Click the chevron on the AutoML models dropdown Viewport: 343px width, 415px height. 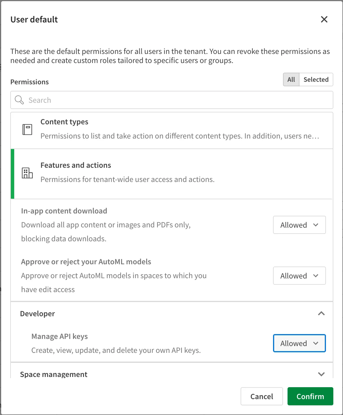316,276
